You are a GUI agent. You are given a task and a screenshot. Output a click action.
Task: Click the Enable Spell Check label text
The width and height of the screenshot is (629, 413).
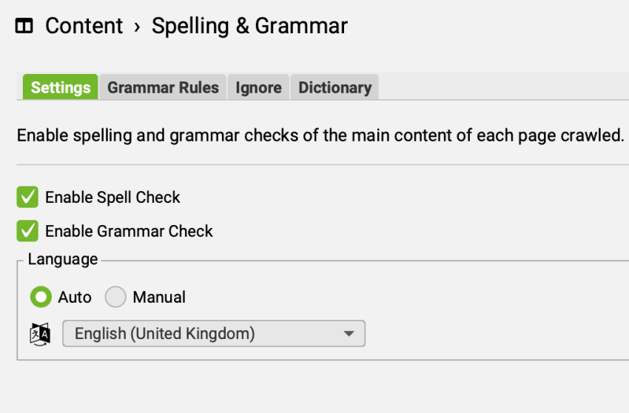[112, 198]
